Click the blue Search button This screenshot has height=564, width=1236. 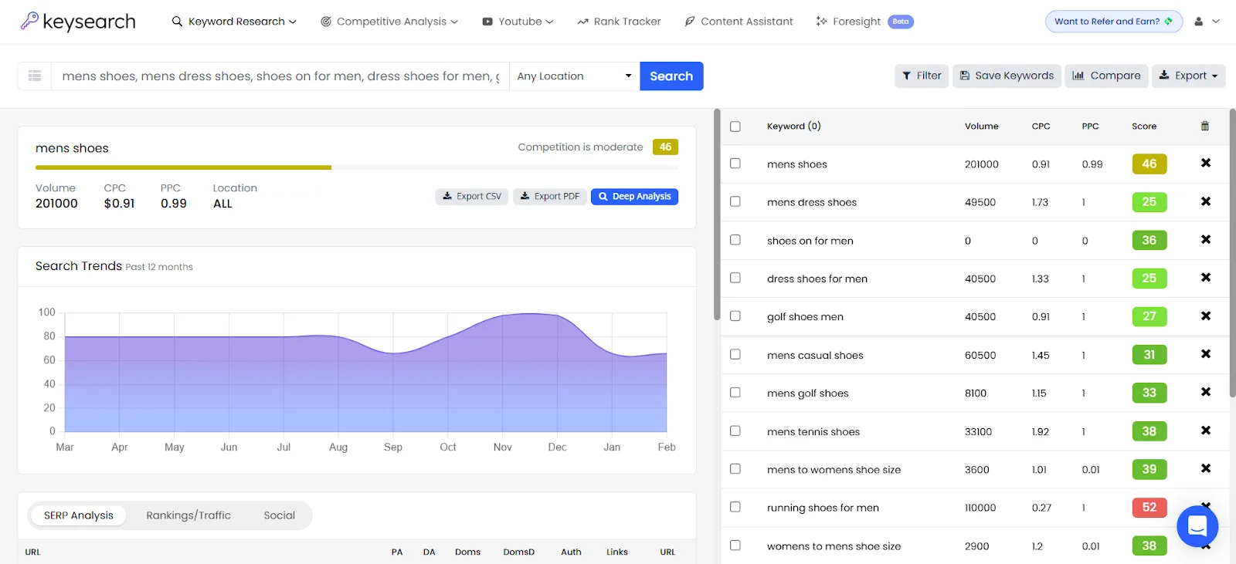[671, 76]
